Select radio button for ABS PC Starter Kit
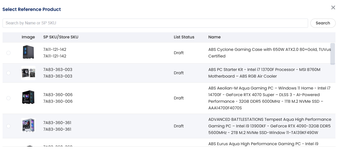Image resolution: width=338 pixels, height=149 pixels. point(8,73)
